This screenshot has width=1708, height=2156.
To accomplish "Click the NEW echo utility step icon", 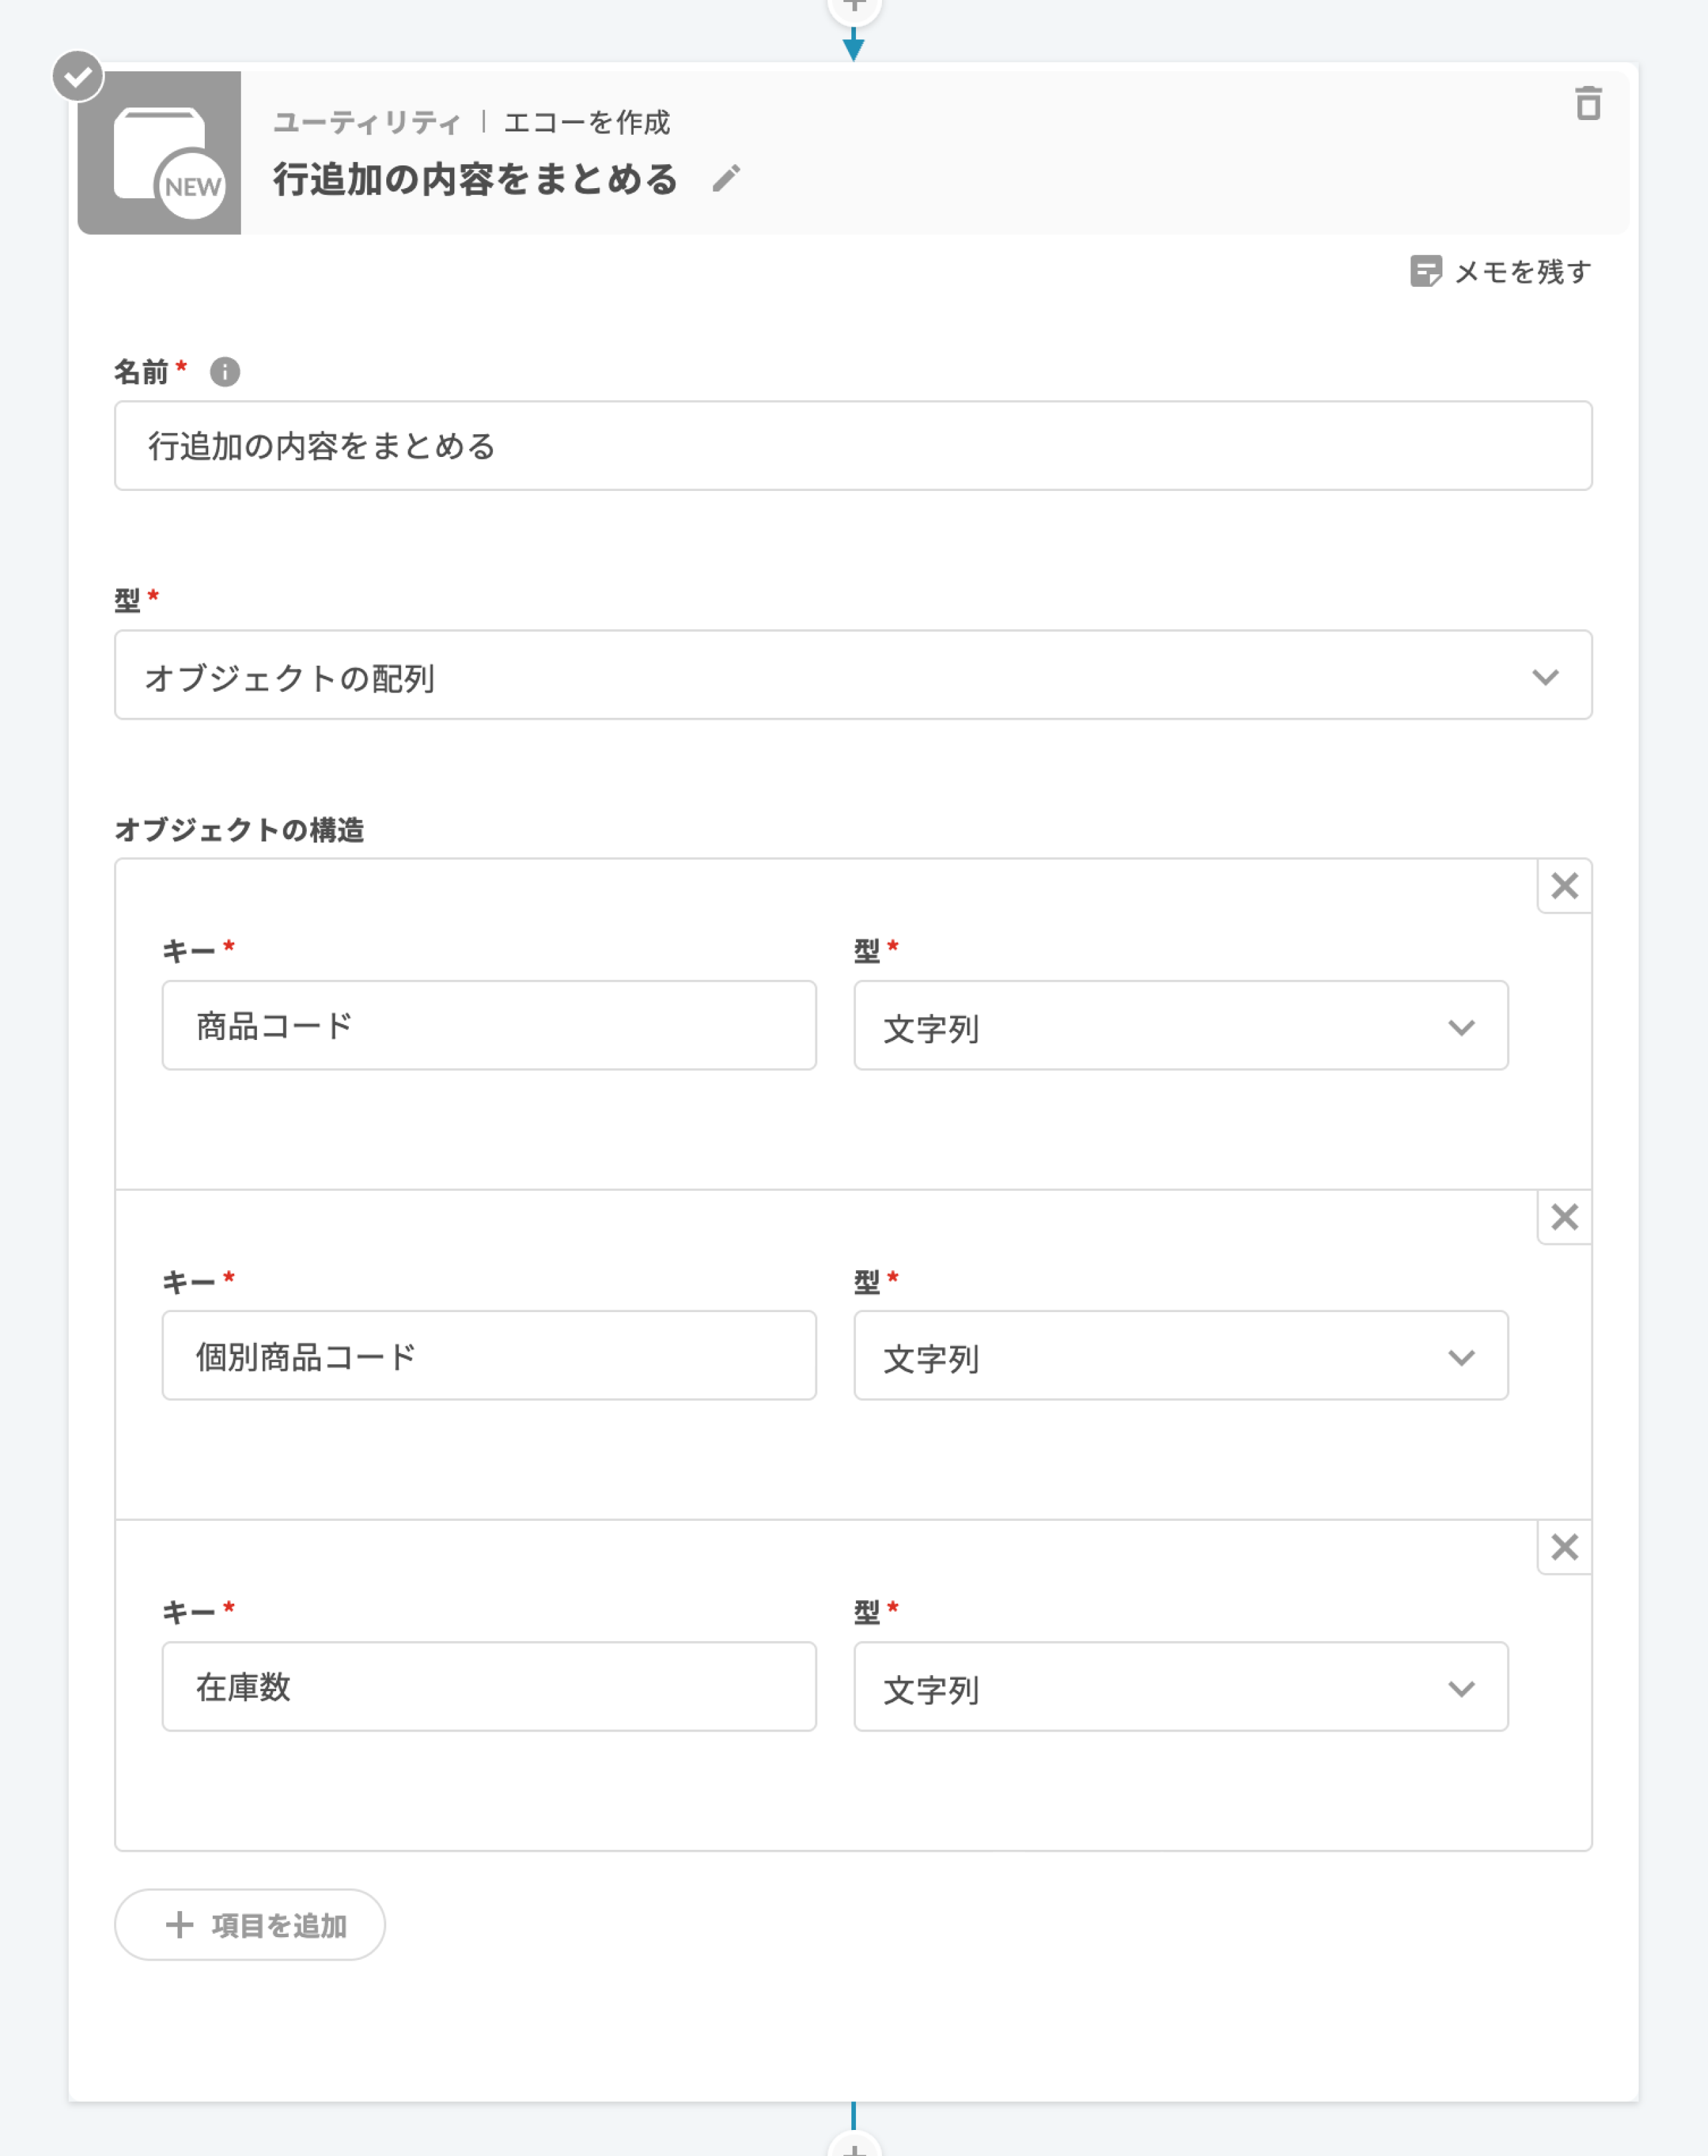I will point(160,153).
